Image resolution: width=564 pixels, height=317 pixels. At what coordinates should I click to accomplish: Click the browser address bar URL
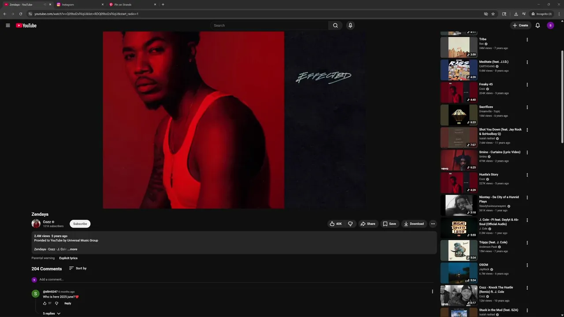point(86,14)
